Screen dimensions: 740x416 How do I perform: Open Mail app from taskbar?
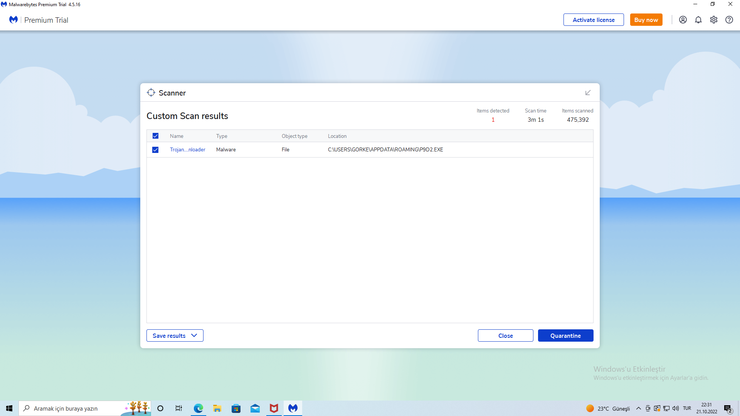click(x=255, y=408)
